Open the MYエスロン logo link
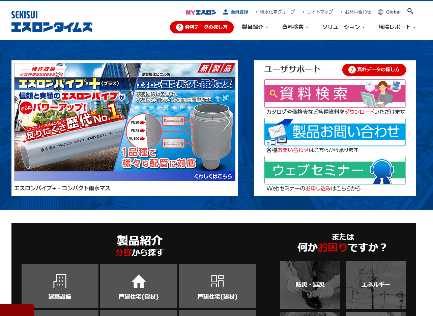433x316 pixels. [x=201, y=12]
